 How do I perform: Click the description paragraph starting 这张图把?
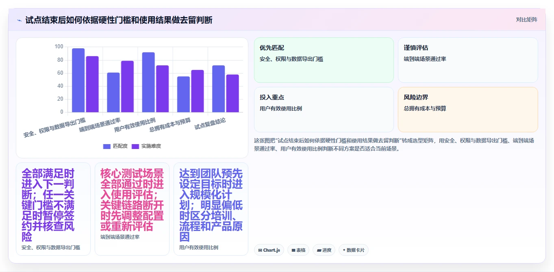(394, 145)
